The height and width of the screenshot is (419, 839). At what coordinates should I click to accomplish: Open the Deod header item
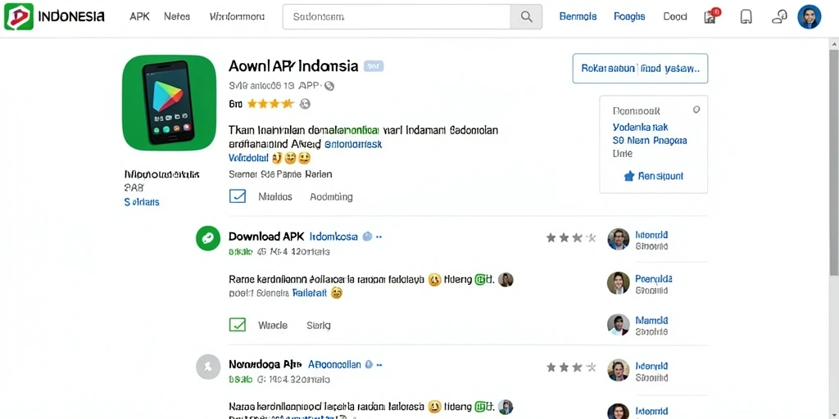675,16
